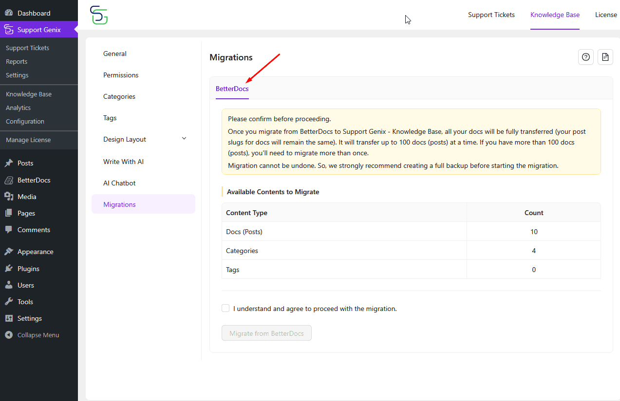Click the Count column header
The width and height of the screenshot is (620, 401).
(534, 213)
